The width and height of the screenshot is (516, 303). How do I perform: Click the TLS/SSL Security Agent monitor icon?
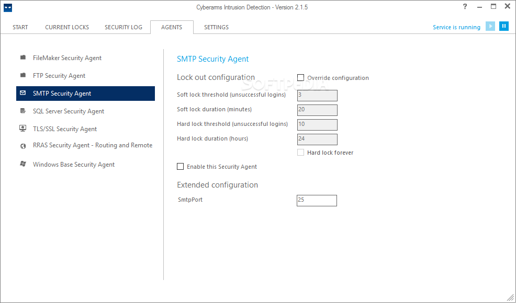pyautogui.click(x=23, y=128)
